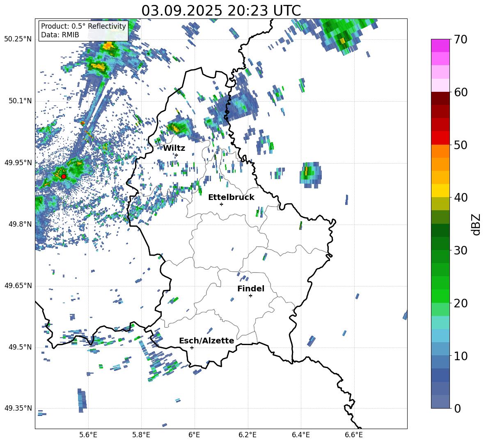Click the Findel station cross marker
Viewport: 486px width, 443px height.
250,295
